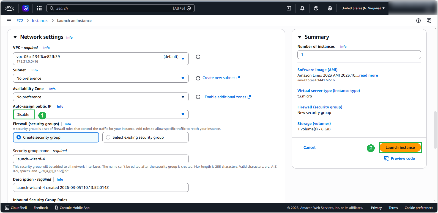Image resolution: width=438 pixels, height=213 pixels.
Task: Open Storage (volumes) summary link
Action: click(314, 124)
